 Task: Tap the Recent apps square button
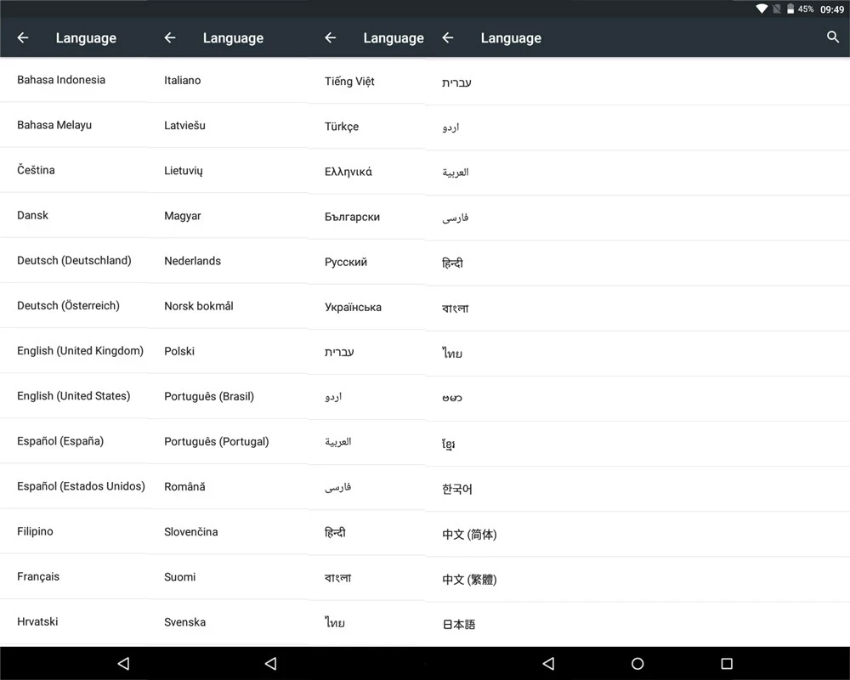pyautogui.click(x=727, y=663)
